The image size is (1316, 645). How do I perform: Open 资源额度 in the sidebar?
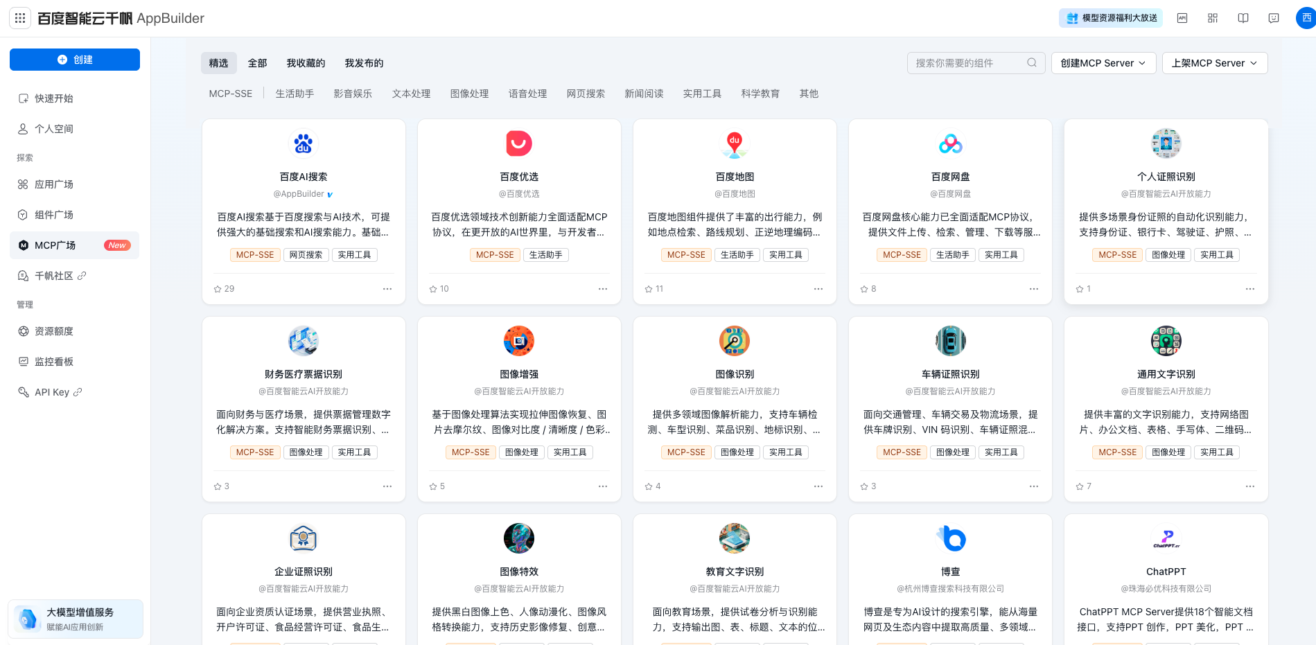click(x=75, y=331)
